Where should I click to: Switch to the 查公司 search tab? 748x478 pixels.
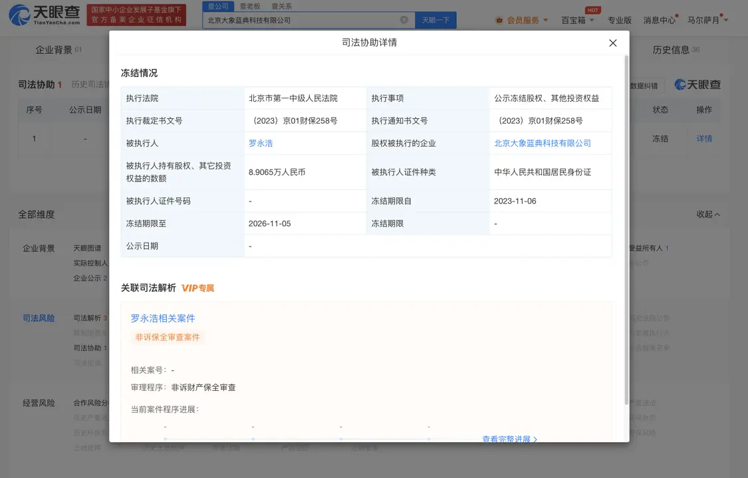click(218, 6)
